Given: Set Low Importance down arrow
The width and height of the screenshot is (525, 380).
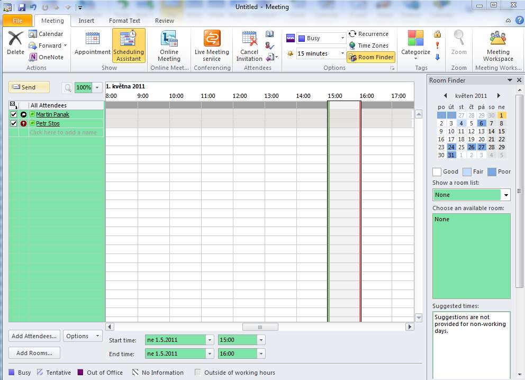Looking at the screenshot, I should point(437,57).
